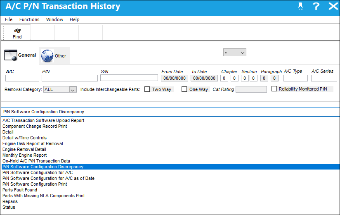The height and width of the screenshot is (215, 340).
Task: Click the To Date field
Action: 204,78
